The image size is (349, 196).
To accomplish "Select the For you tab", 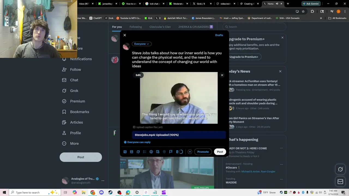I will (117, 27).
